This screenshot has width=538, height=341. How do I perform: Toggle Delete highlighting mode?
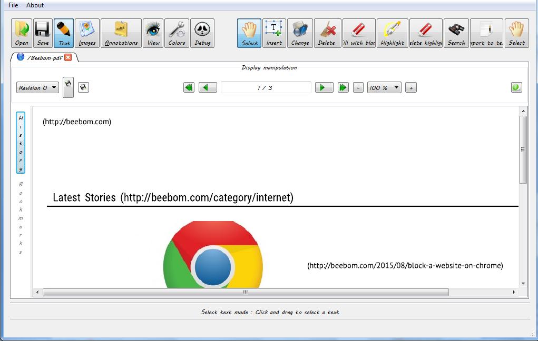[426, 33]
